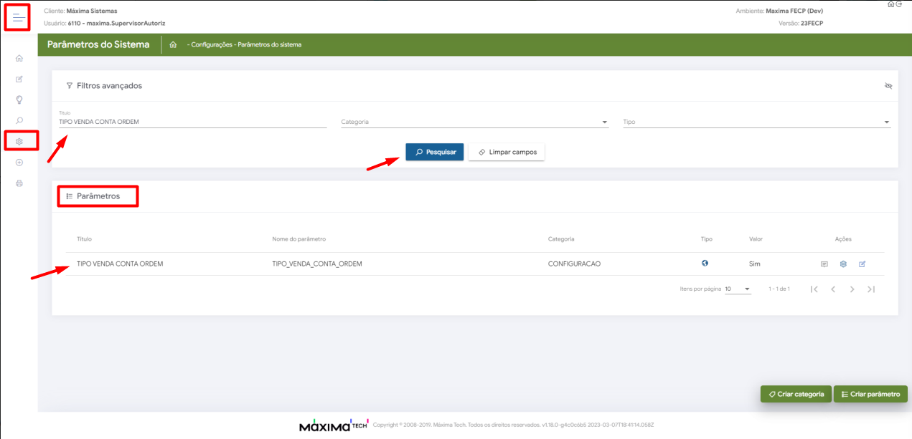Click the home icon in left sidebar
Screen dimensions: 912x439
[19, 59]
